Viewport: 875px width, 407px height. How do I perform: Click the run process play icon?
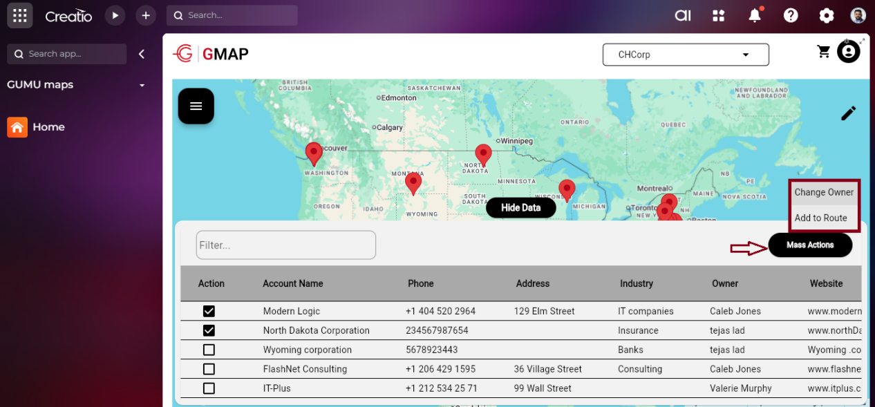115,15
